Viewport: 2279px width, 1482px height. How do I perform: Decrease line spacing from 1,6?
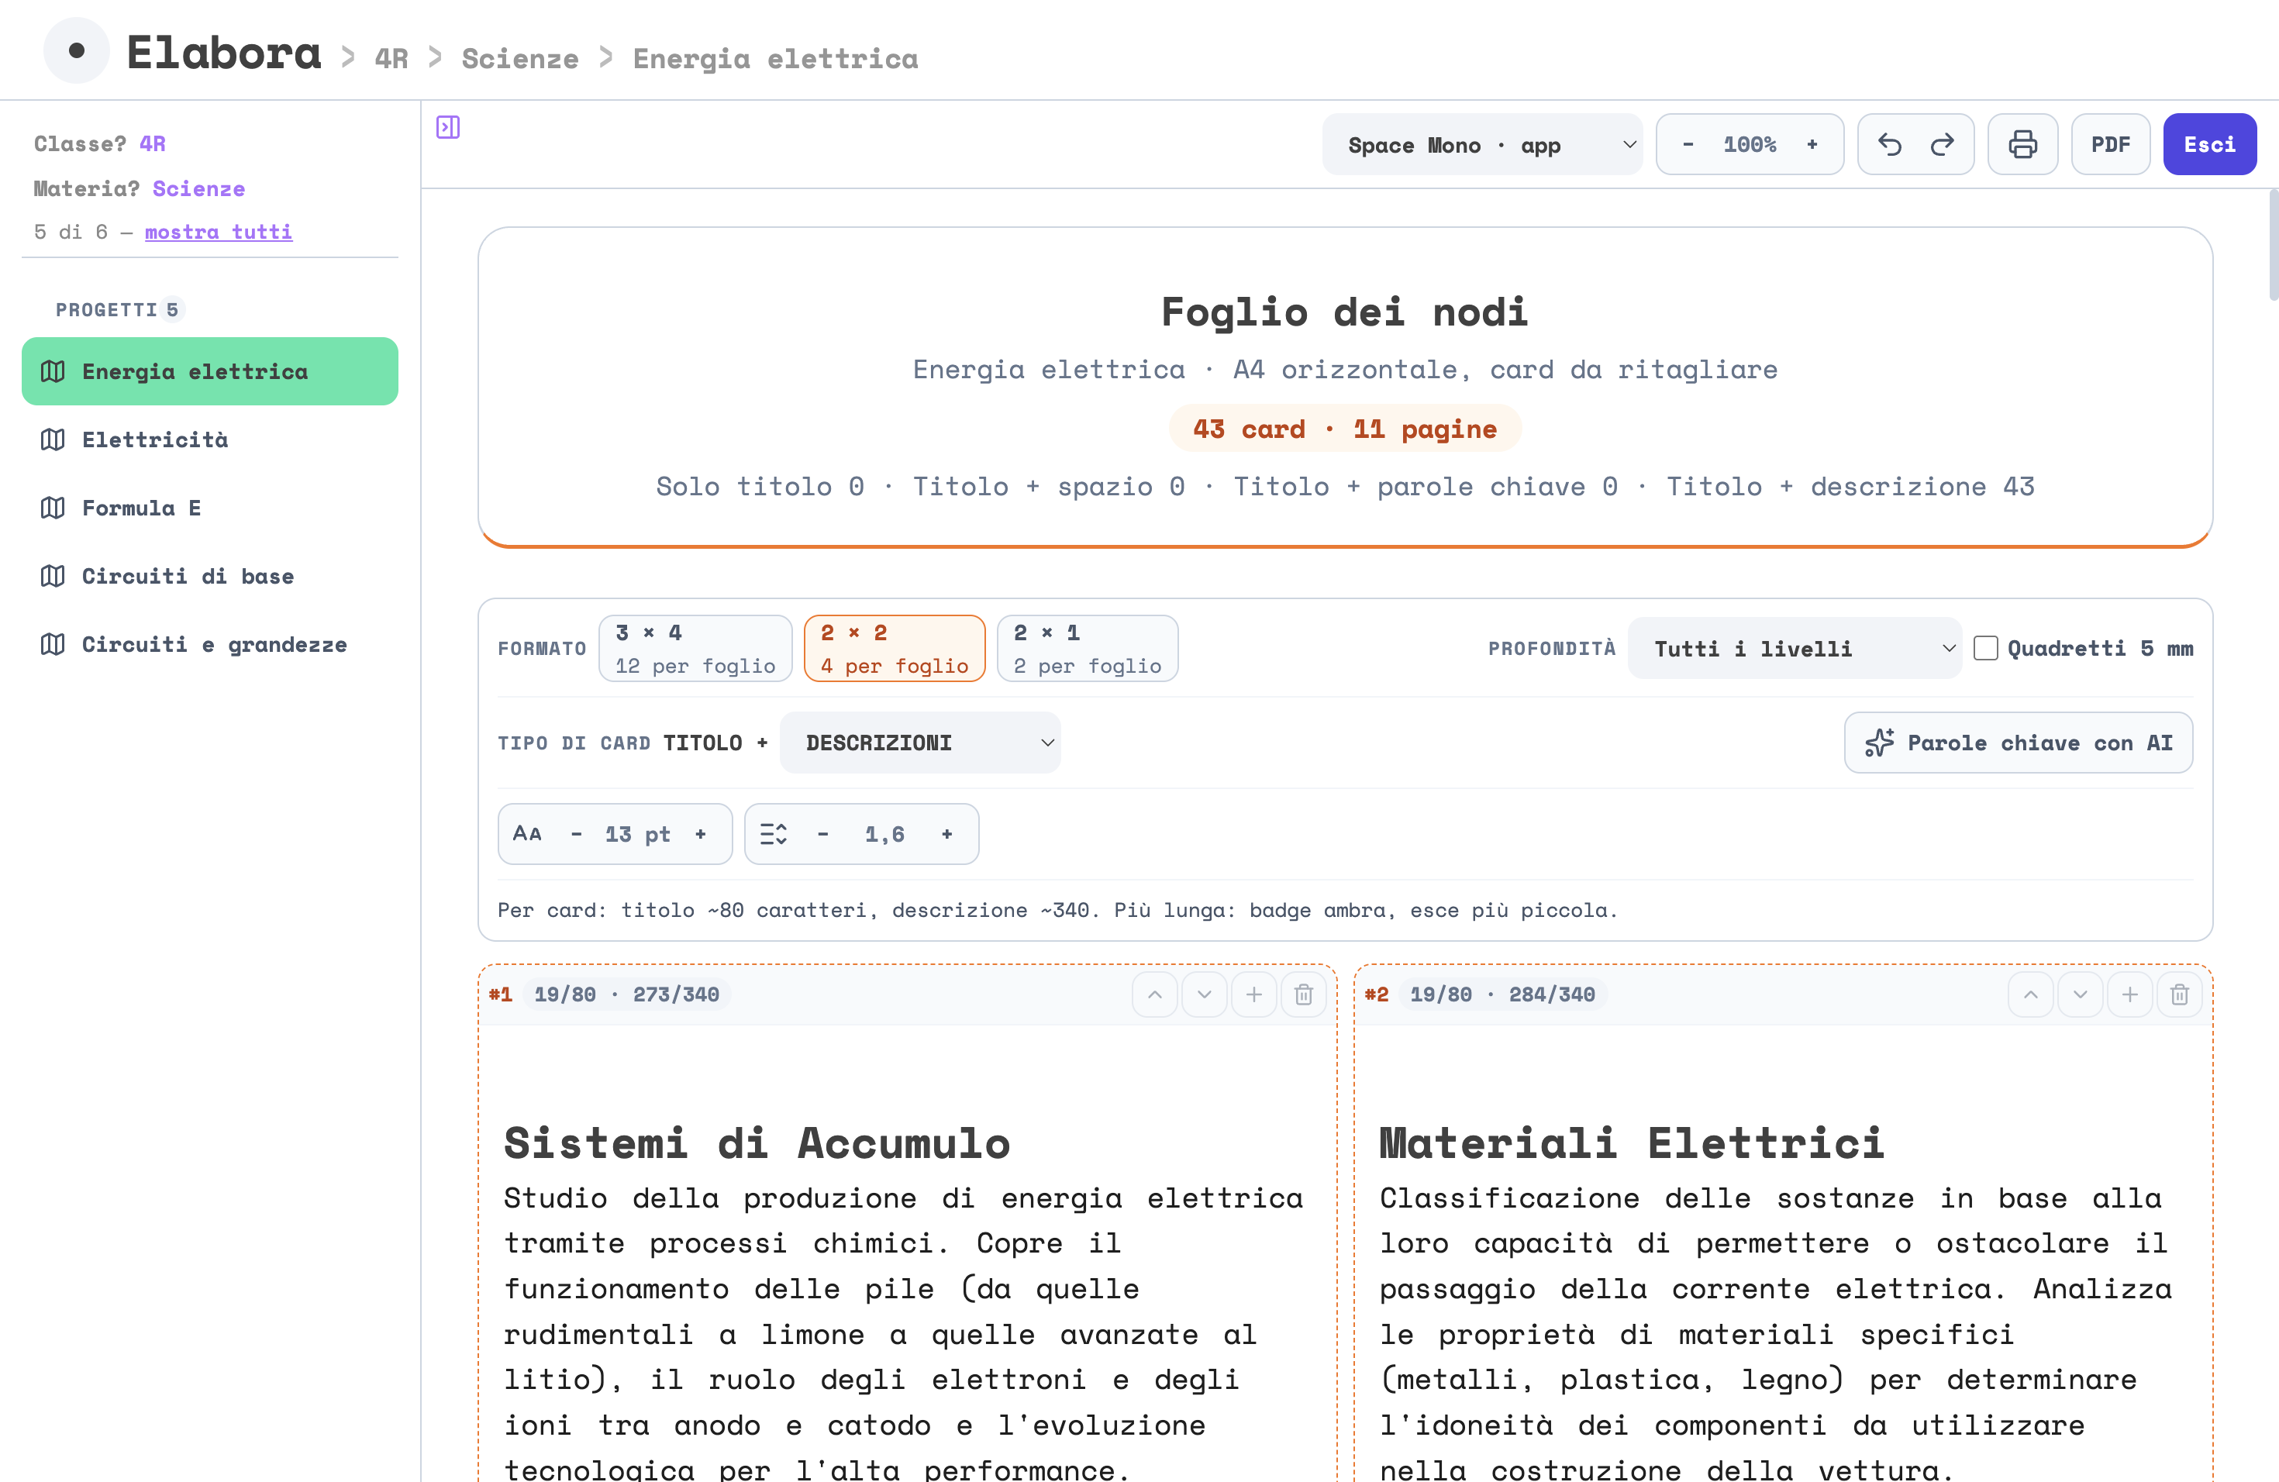pos(822,834)
